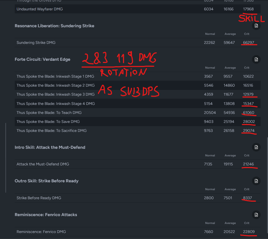This screenshot has width=268, height=239.
Task: Click the Outro Skill: Strike Before Ready heading
Action: [47, 181]
